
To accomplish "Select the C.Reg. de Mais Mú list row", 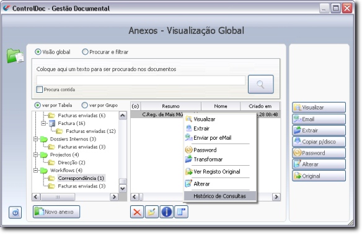I will (x=205, y=114).
